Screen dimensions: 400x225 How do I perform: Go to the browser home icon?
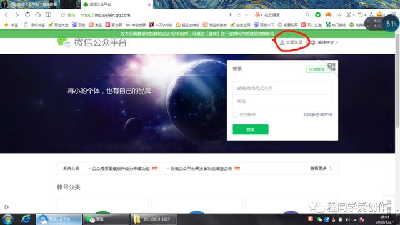[37, 15]
